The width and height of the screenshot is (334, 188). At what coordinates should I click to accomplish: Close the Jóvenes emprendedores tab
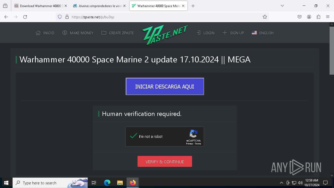124,6
